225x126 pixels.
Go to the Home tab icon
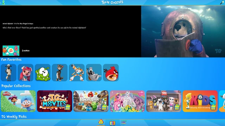[x=101, y=122]
